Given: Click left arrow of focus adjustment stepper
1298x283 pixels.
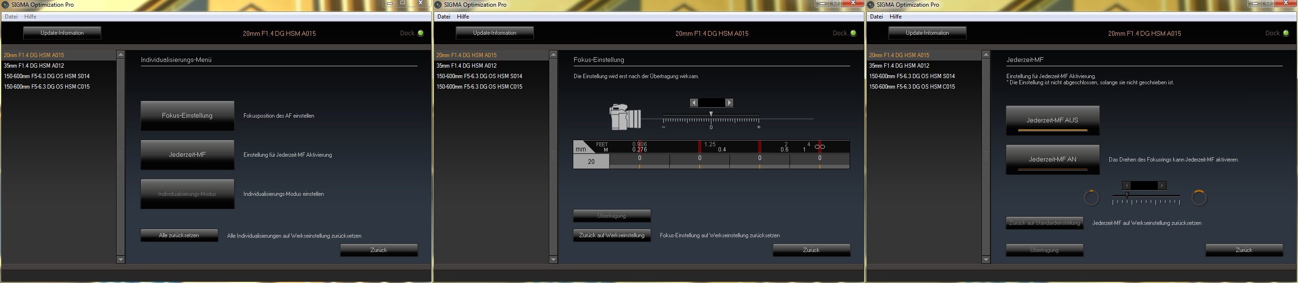Looking at the screenshot, I should pyautogui.click(x=694, y=103).
